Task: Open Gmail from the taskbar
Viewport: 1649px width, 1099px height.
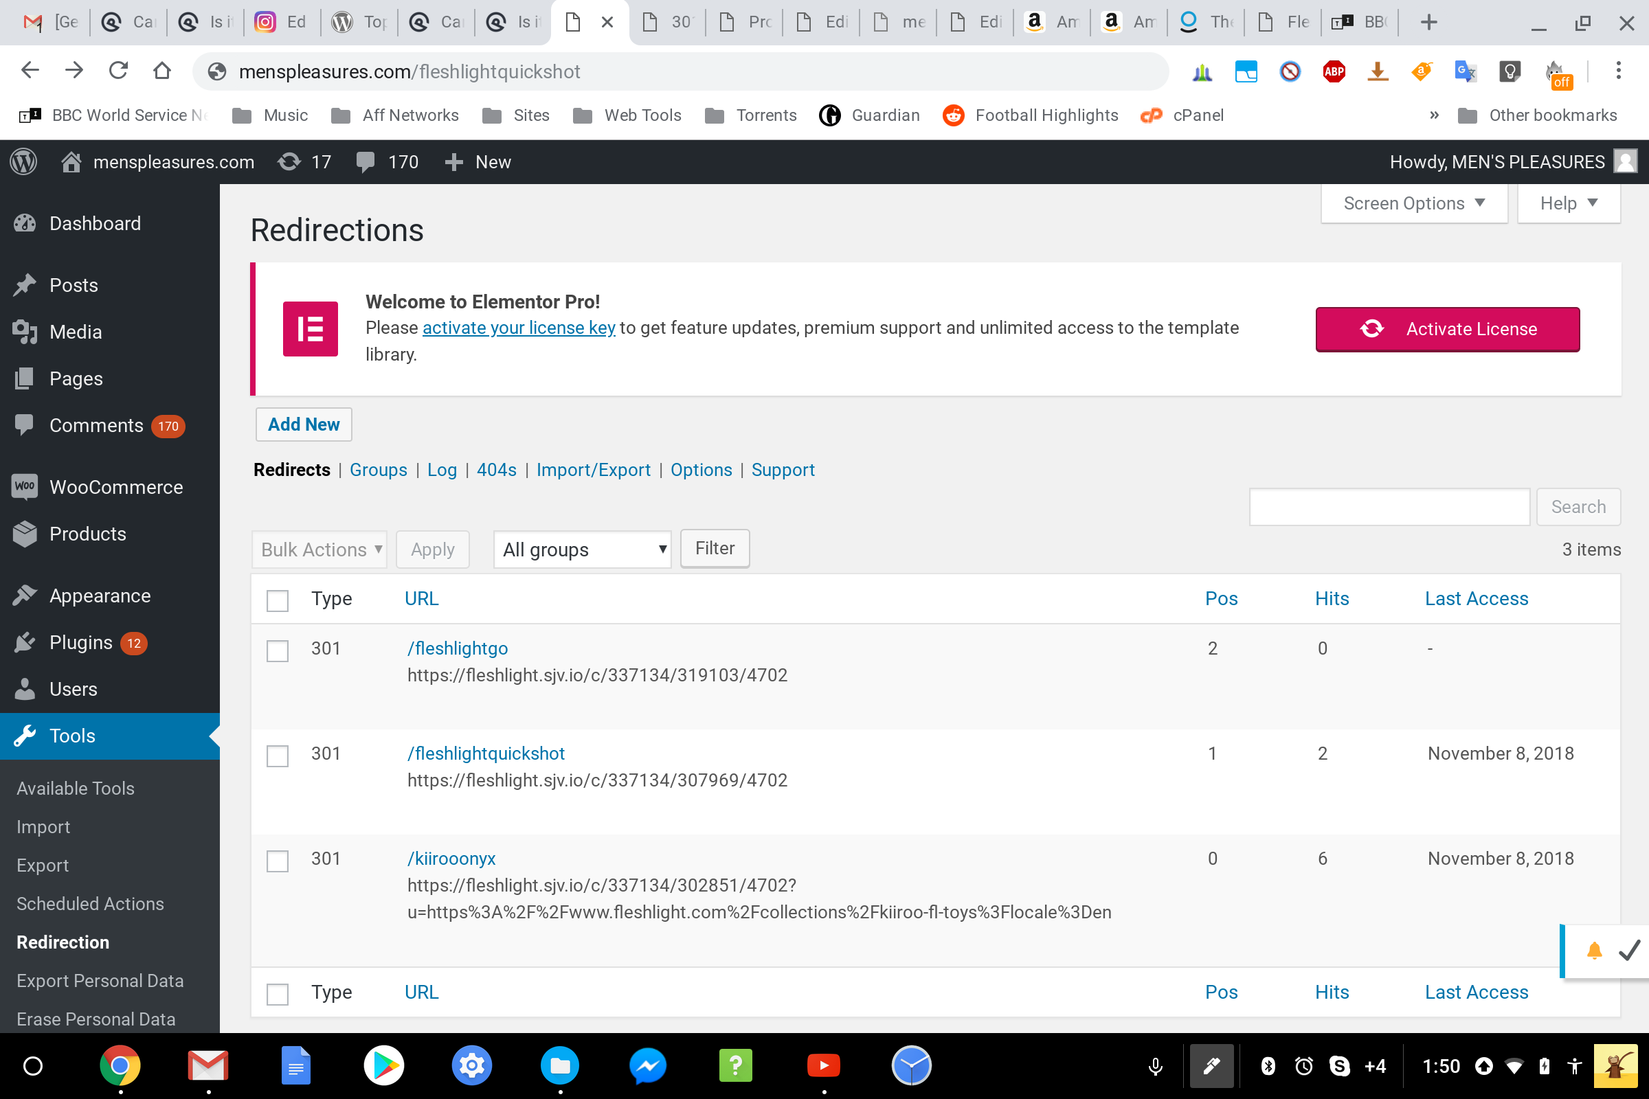Action: pos(208,1066)
